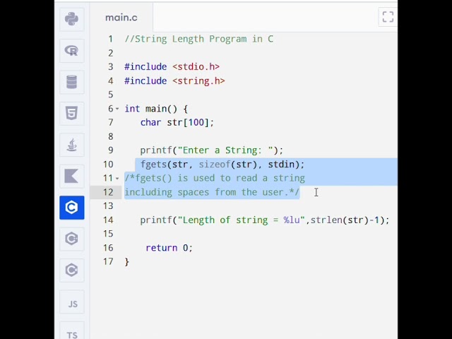Click the comment line '/*fgets() is used to read a string'
452x339 pixels.
215,179
